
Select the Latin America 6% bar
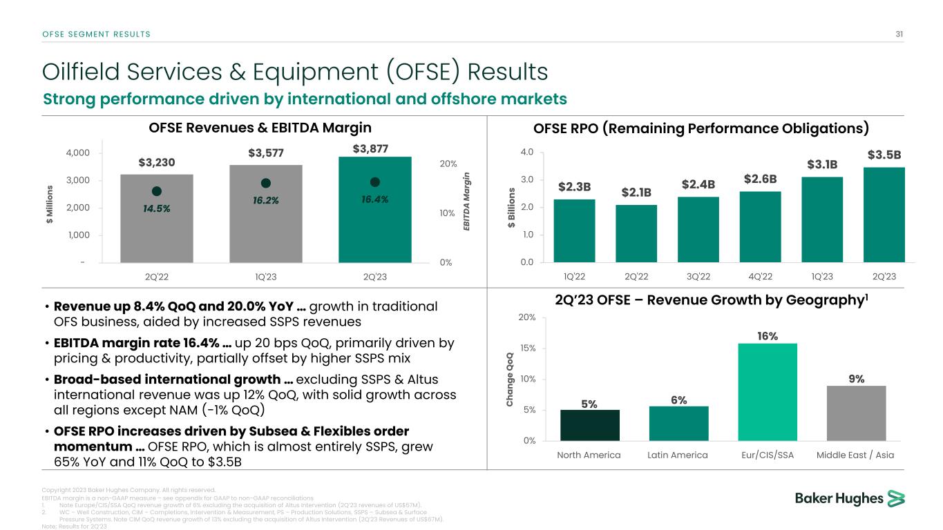[x=678, y=423]
